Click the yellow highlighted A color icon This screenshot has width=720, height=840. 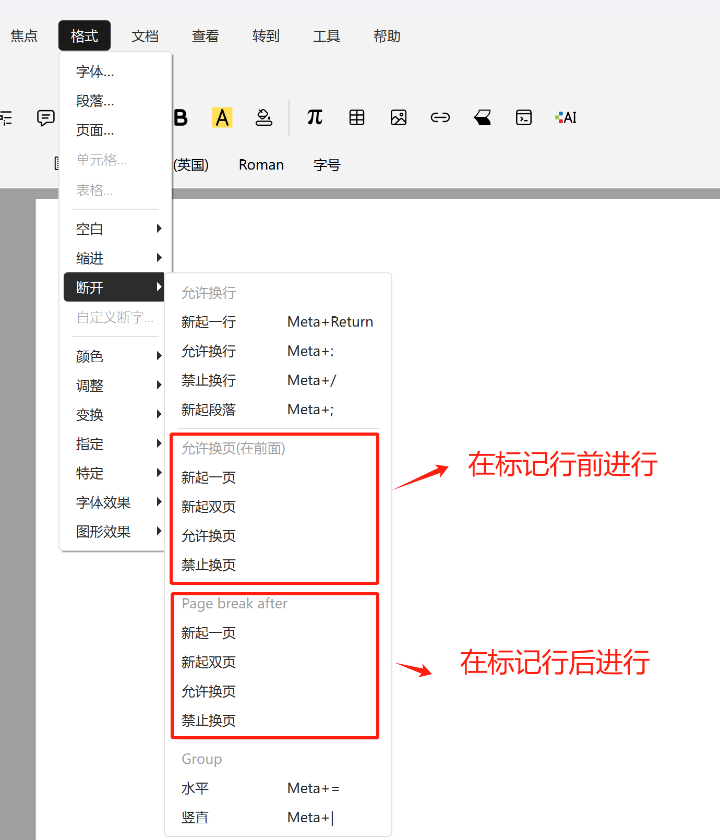(222, 118)
